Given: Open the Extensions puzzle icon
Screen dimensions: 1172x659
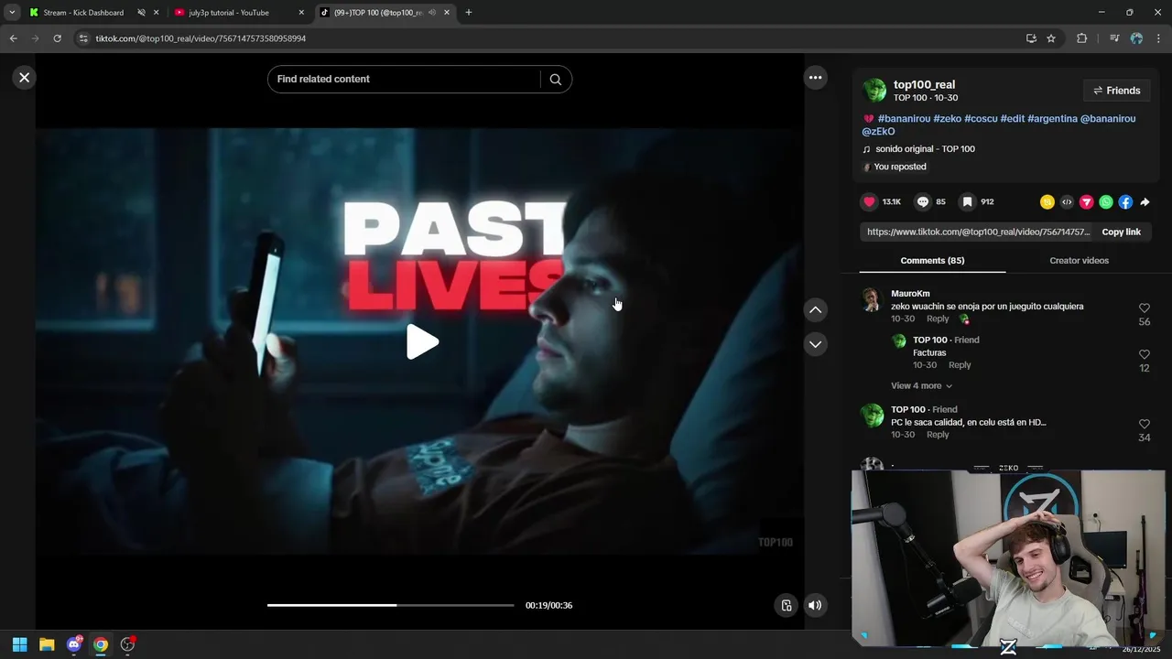Looking at the screenshot, I should pos(1082,38).
